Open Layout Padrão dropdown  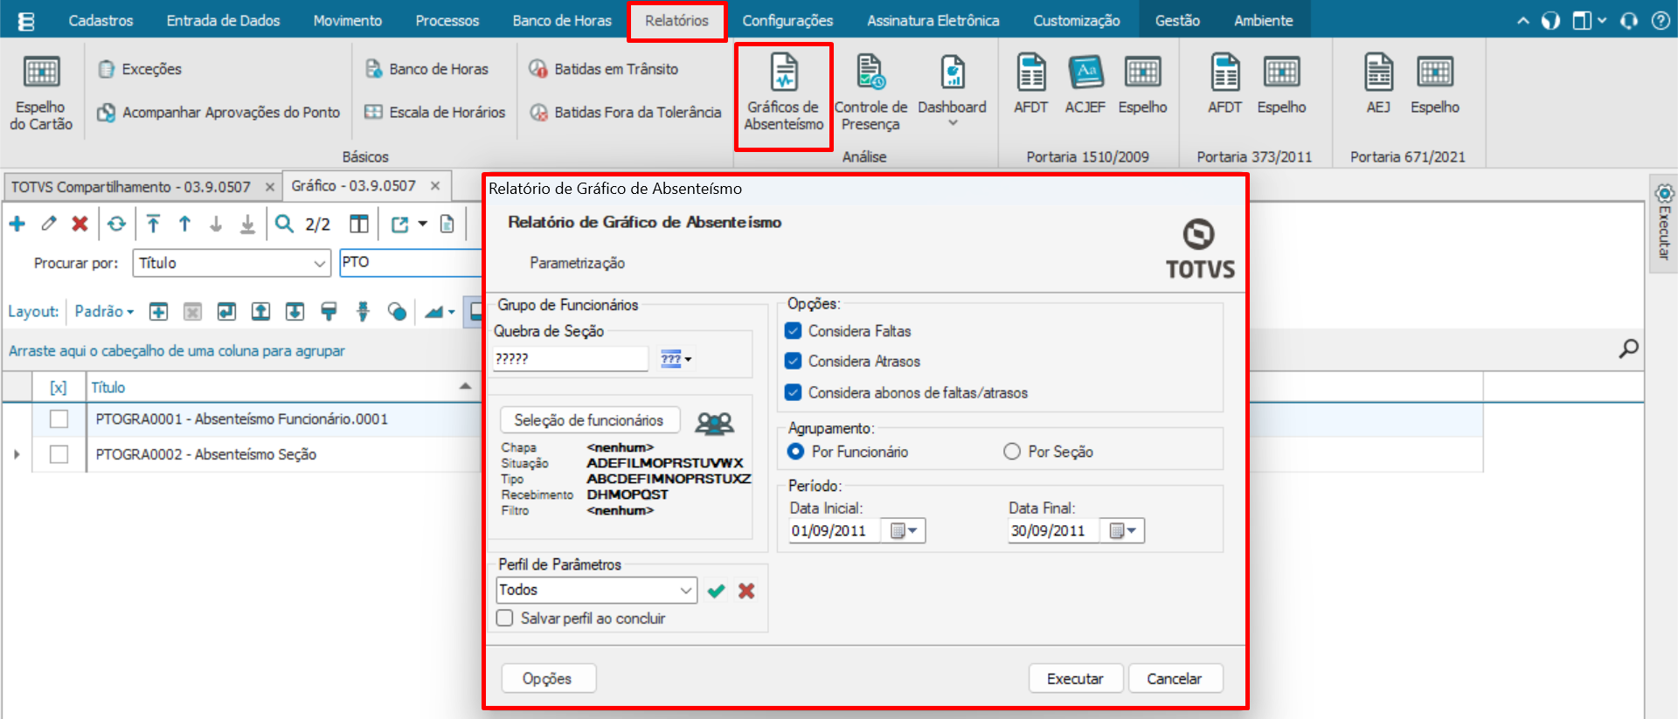click(104, 312)
